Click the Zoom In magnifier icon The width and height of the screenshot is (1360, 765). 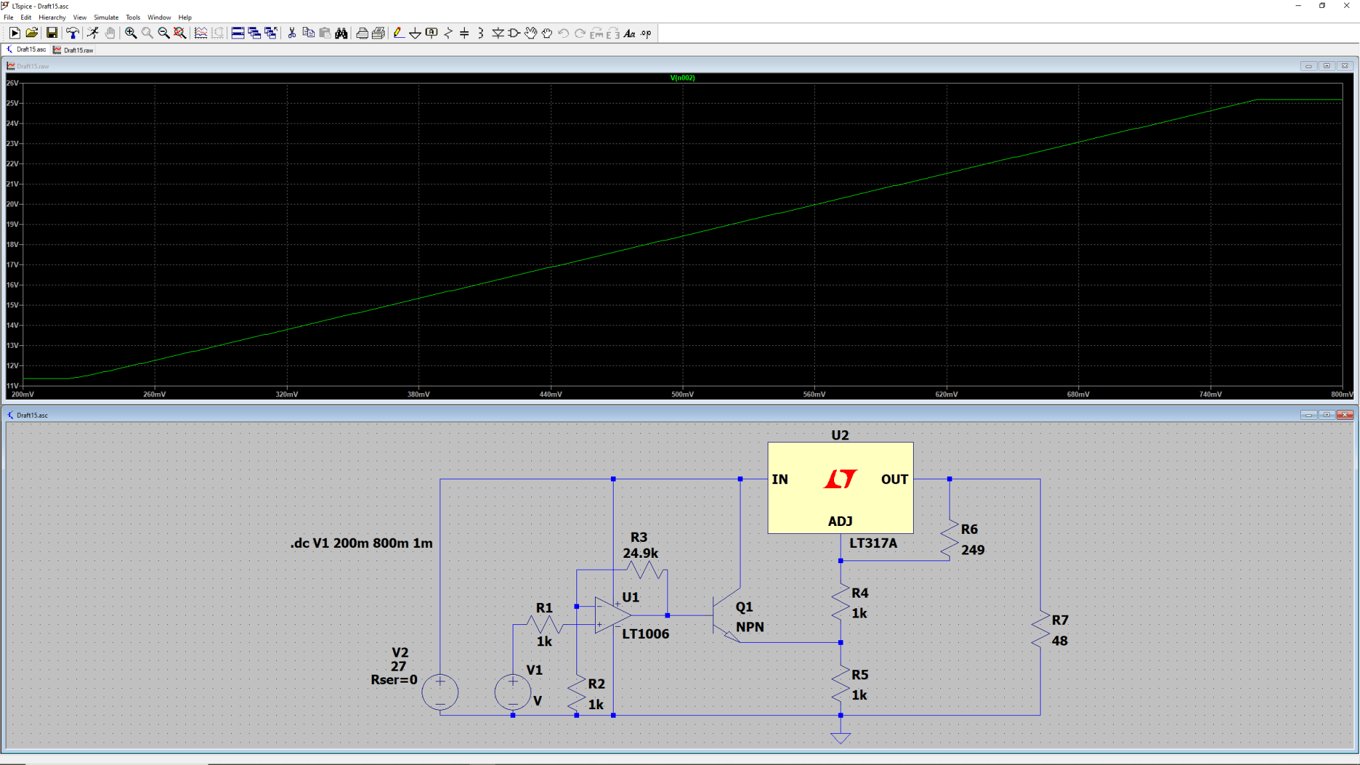click(131, 33)
